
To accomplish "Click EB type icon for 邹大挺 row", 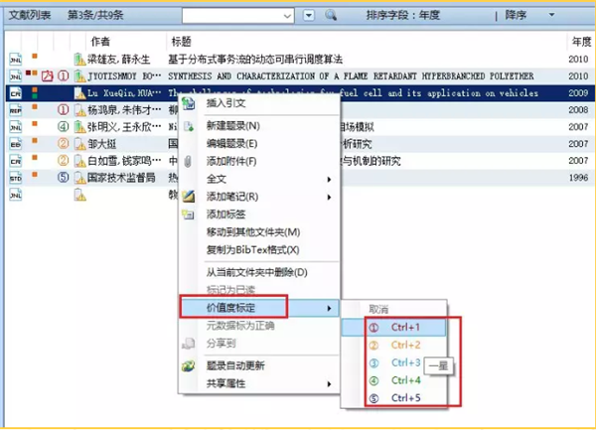I will (x=16, y=144).
